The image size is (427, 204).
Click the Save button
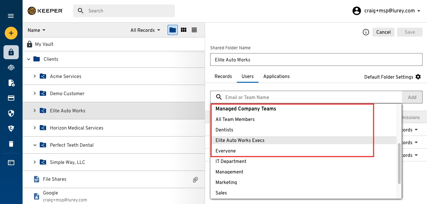pyautogui.click(x=410, y=32)
